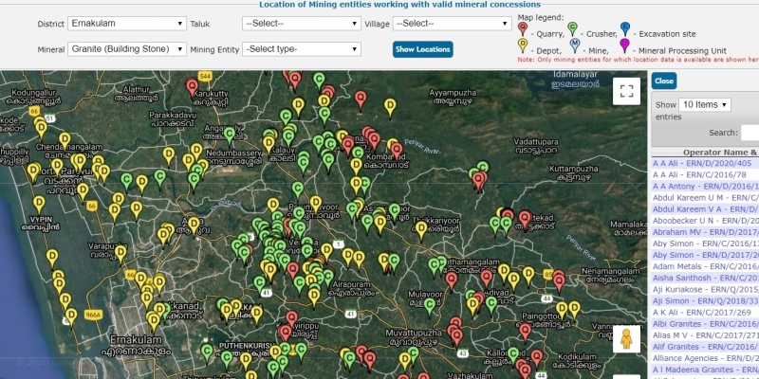The image size is (759, 379).
Task: Click the yellow Depot legend pin
Action: pos(524,45)
